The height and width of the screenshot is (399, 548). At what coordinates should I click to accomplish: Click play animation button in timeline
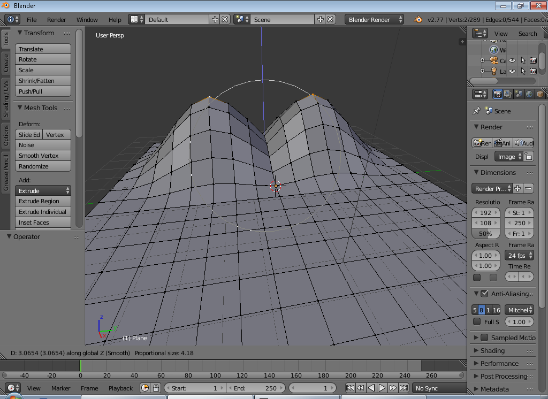(x=382, y=388)
